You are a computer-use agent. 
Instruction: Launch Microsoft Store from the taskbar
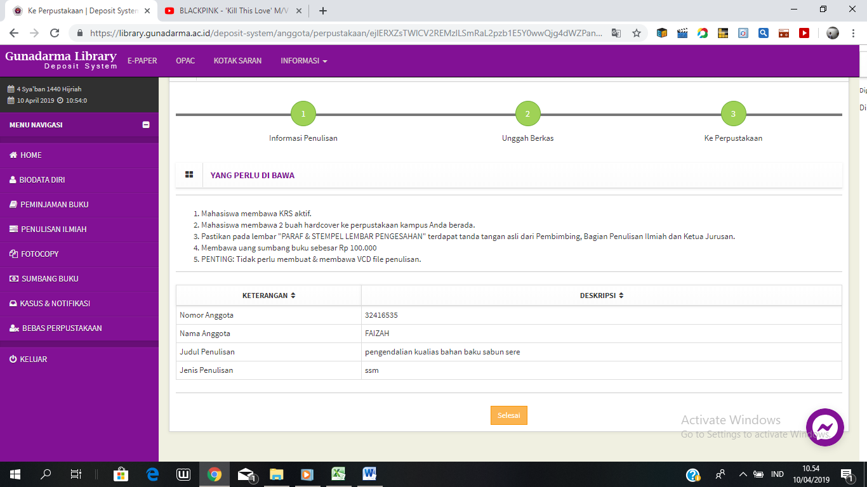(x=120, y=474)
